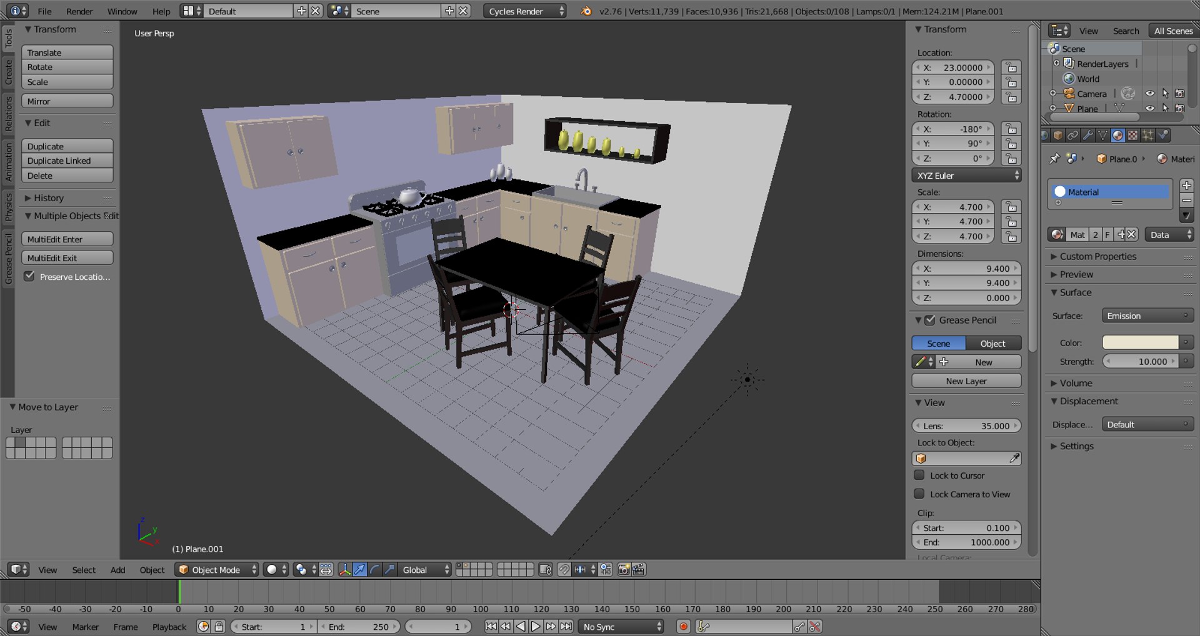This screenshot has width=1200, height=636.
Task: Click the add material slot plus button
Action: click(1187, 186)
